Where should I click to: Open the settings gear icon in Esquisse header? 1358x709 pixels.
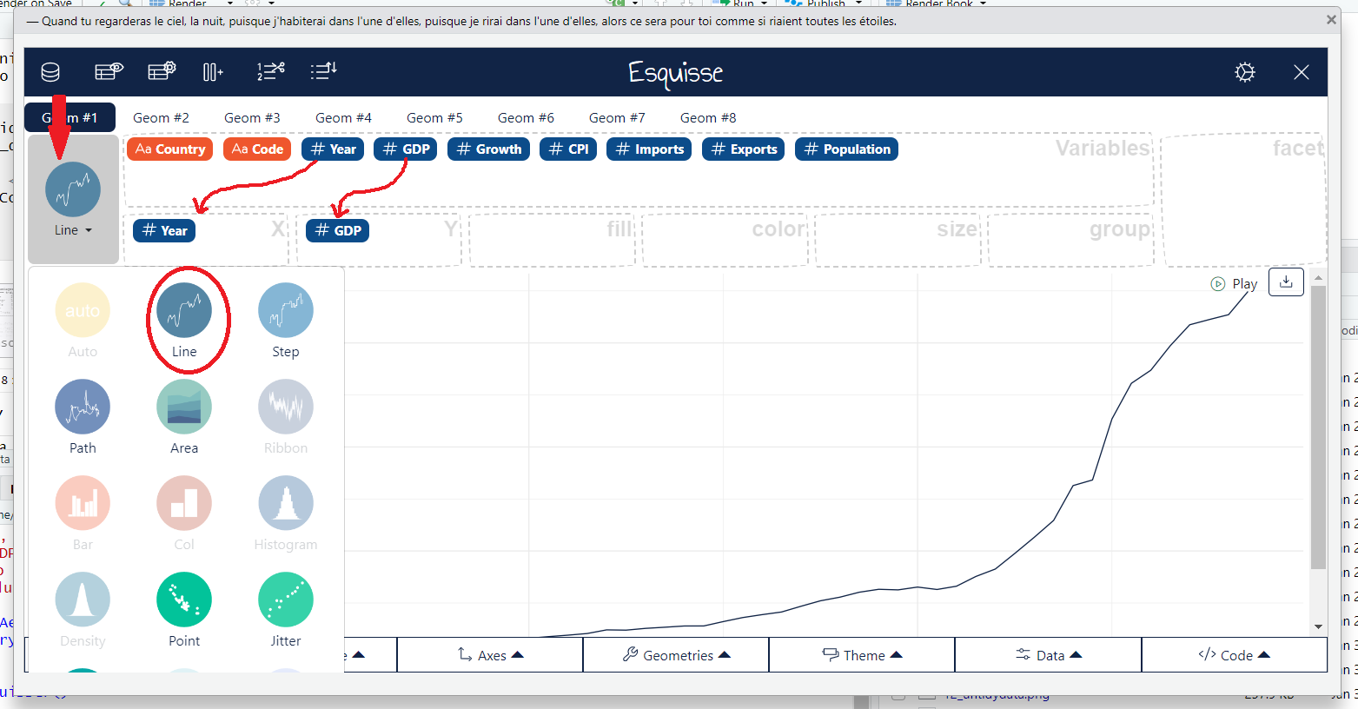click(x=1245, y=72)
